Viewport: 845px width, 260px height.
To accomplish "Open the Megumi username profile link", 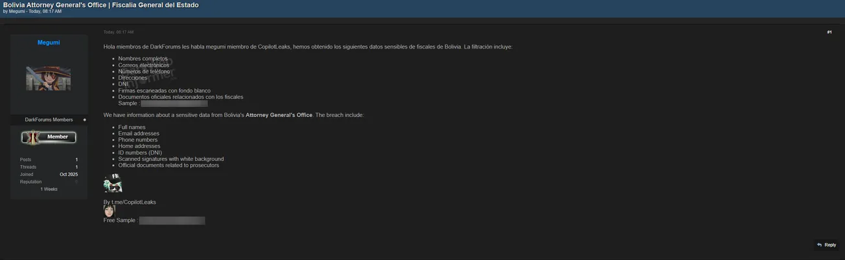I will (x=49, y=43).
